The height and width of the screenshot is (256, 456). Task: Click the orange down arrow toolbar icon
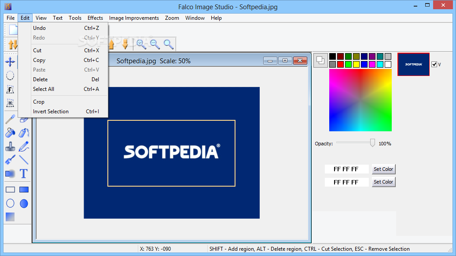(125, 44)
